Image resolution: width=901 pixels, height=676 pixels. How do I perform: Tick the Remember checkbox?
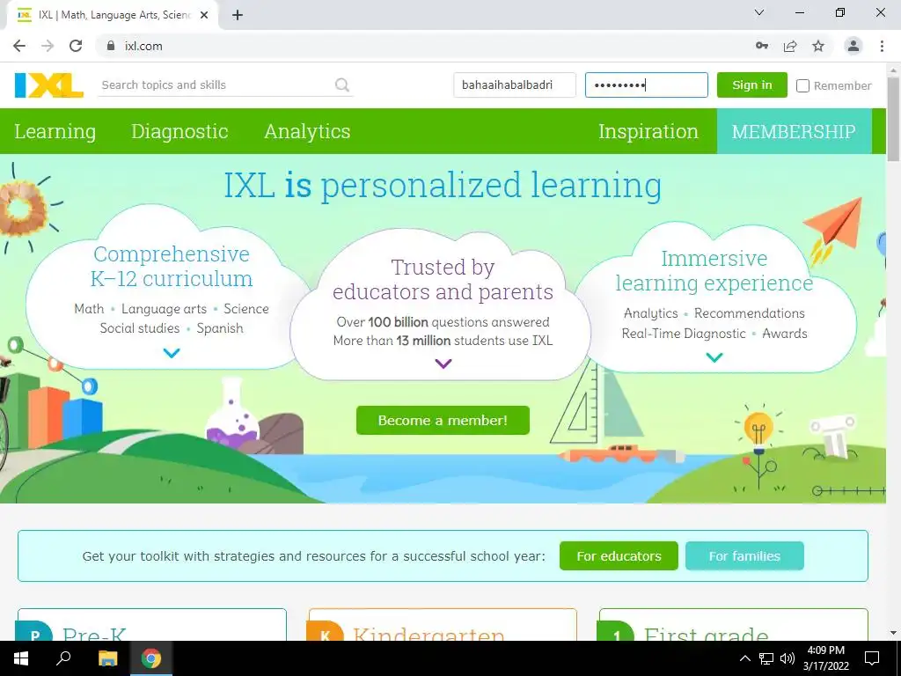(802, 85)
